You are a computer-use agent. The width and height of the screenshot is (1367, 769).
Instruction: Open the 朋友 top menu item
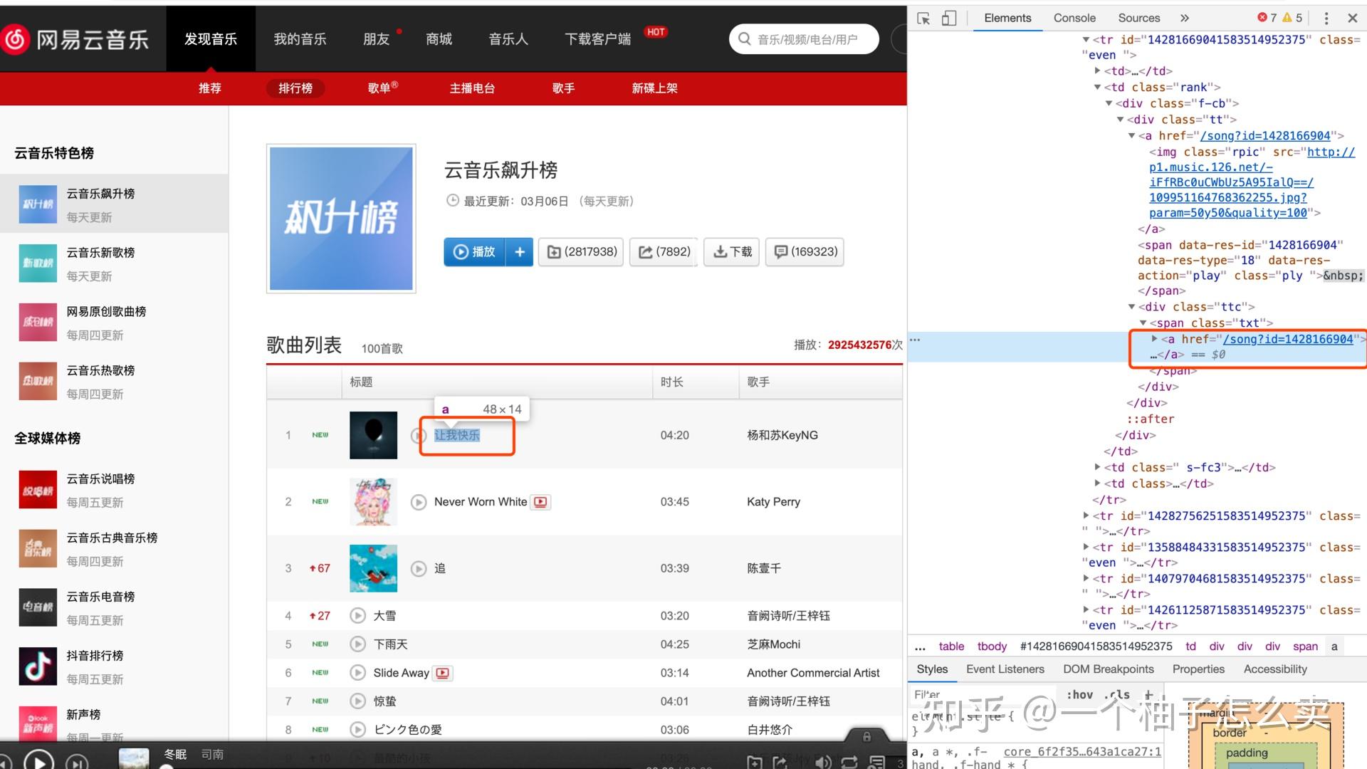coord(376,39)
